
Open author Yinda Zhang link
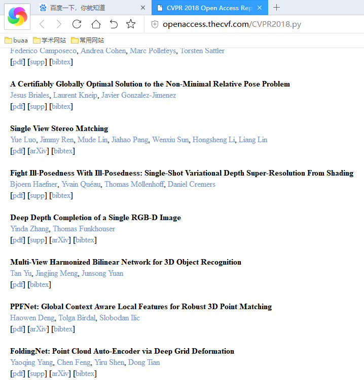pos(29,229)
